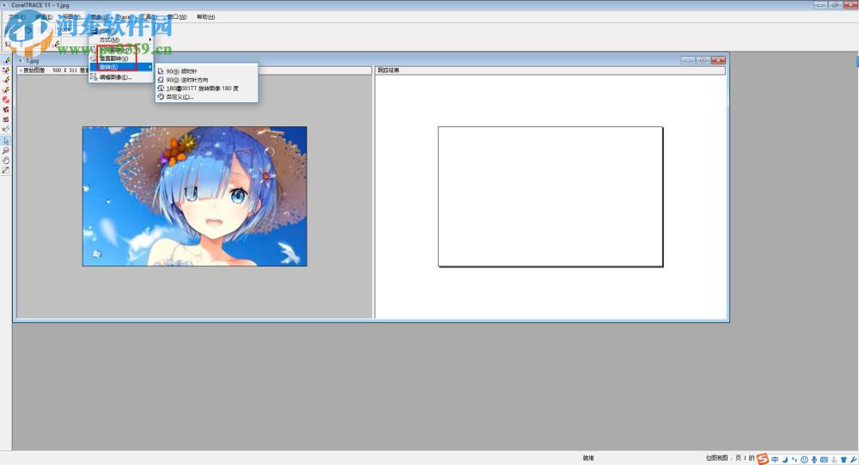This screenshot has height=465, width=859.
Task: Open the 视图(V) menu
Action: 71,17
